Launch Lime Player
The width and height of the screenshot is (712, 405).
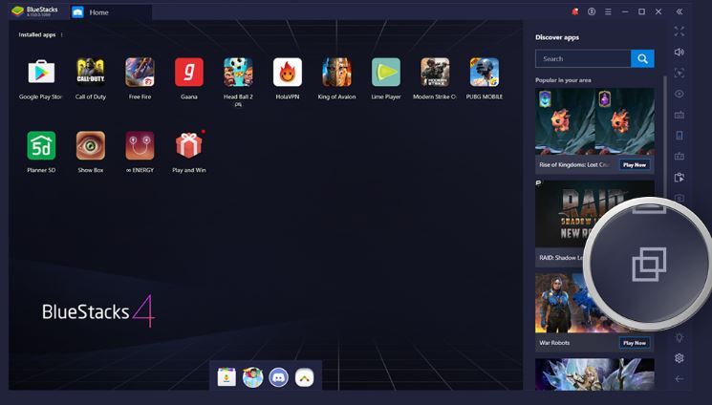(x=386, y=73)
